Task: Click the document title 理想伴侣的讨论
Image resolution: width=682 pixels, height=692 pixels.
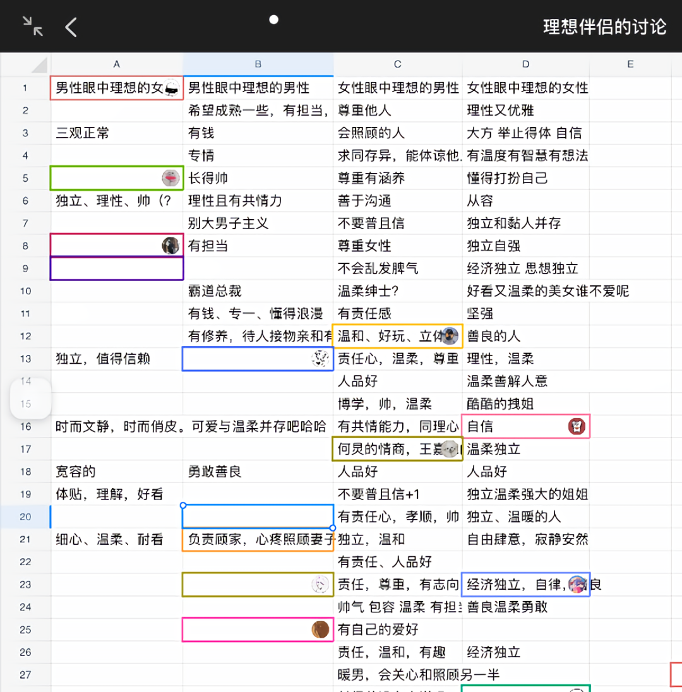Action: [604, 27]
